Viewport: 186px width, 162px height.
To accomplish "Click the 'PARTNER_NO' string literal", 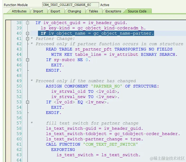I will (106, 86).
